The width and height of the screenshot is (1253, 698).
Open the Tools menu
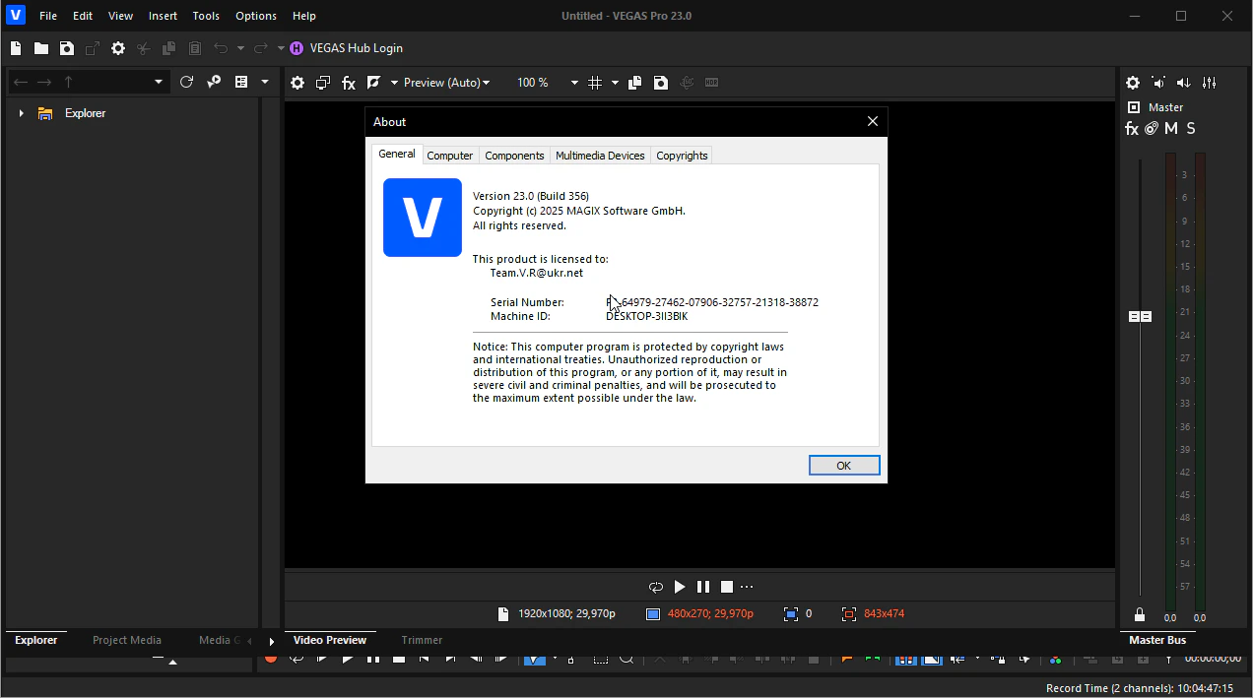[206, 16]
